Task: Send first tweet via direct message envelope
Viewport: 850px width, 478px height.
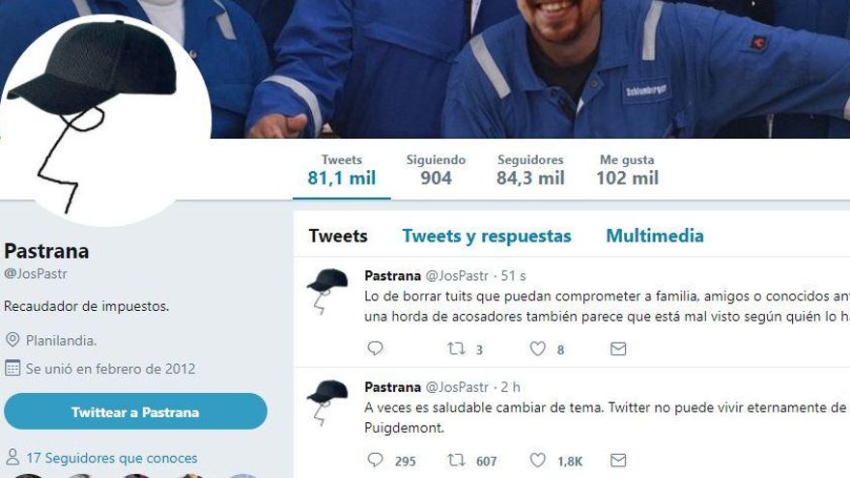Action: click(x=618, y=349)
